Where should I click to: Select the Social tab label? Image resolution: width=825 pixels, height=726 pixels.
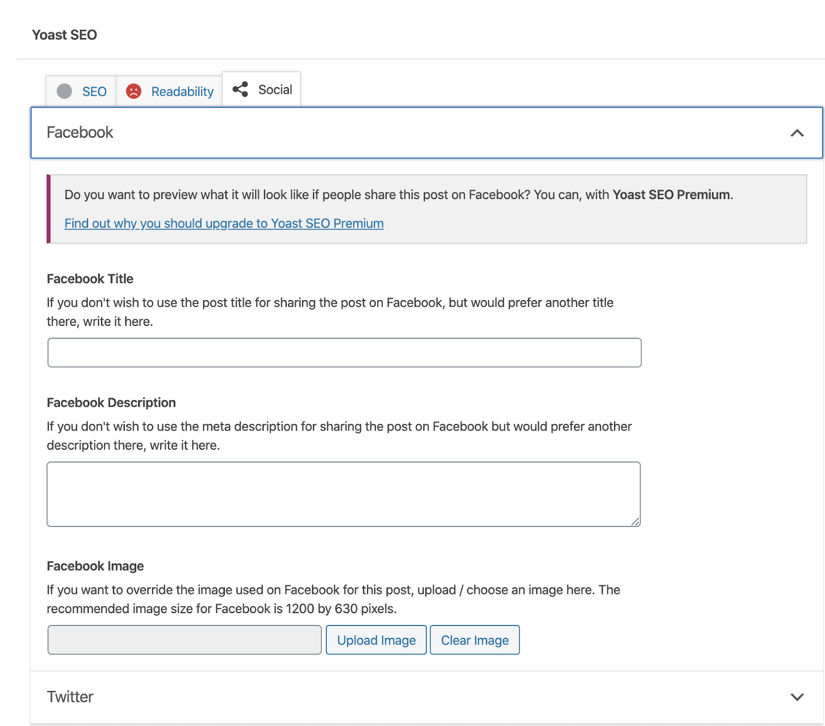[x=275, y=90]
